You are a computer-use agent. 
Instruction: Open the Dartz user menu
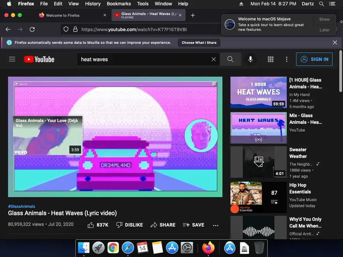tap(307, 4)
